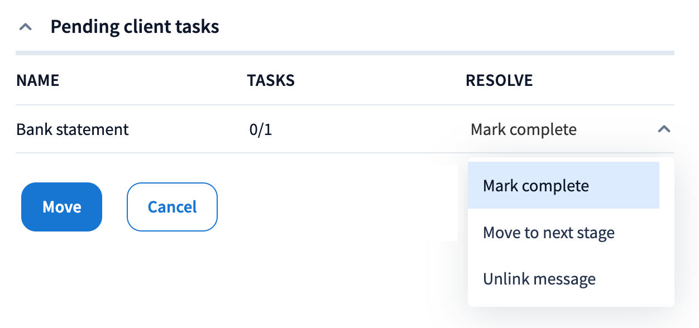
Task: Sort by the NAME column header
Action: (x=38, y=80)
